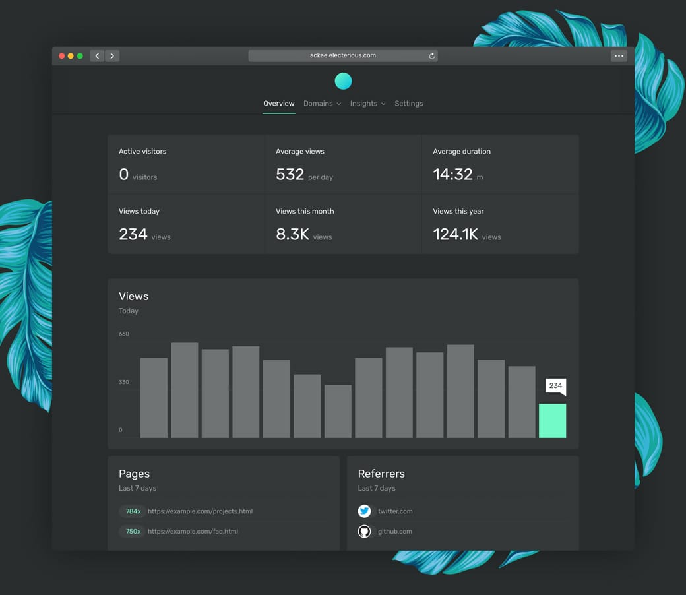Click the shortest gray bar in chart
This screenshot has width=686, height=595.
(338, 411)
